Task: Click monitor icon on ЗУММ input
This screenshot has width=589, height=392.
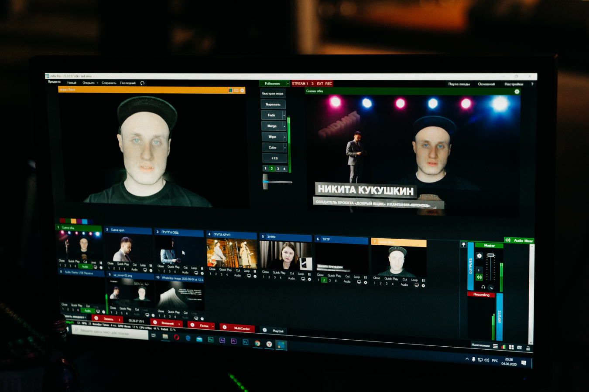Action: click(303, 279)
